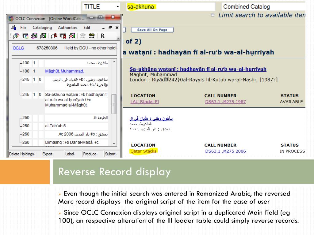Image resolution: width=314 pixels, height=235 pixels.
Task: Tick the Limit search to available items checkbox
Action: coord(213,15)
